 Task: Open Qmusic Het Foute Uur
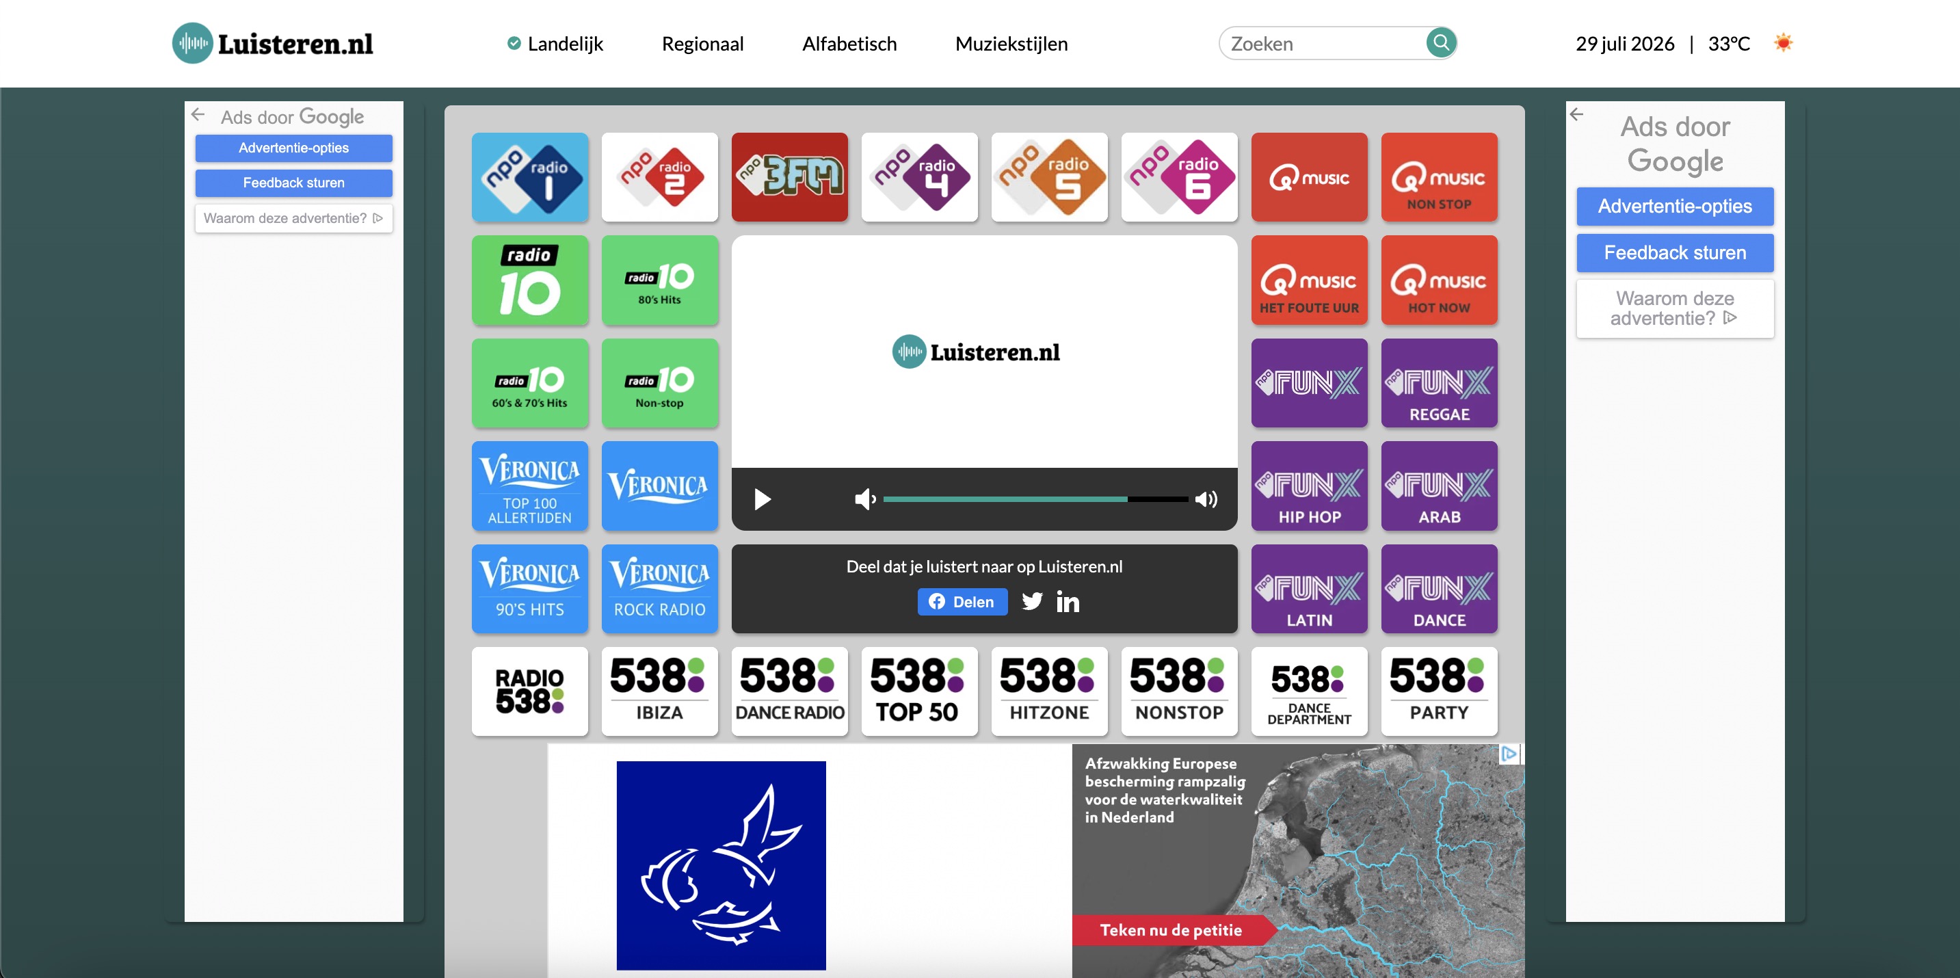(1310, 280)
